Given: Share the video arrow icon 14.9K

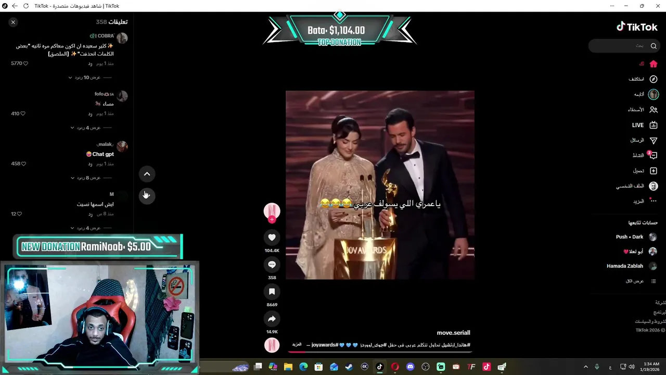Looking at the screenshot, I should click(x=272, y=319).
